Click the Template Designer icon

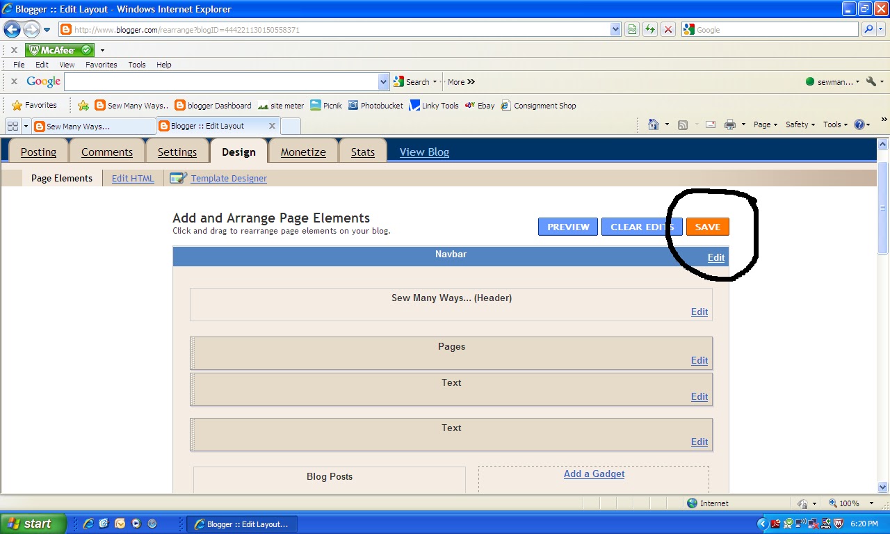click(178, 178)
